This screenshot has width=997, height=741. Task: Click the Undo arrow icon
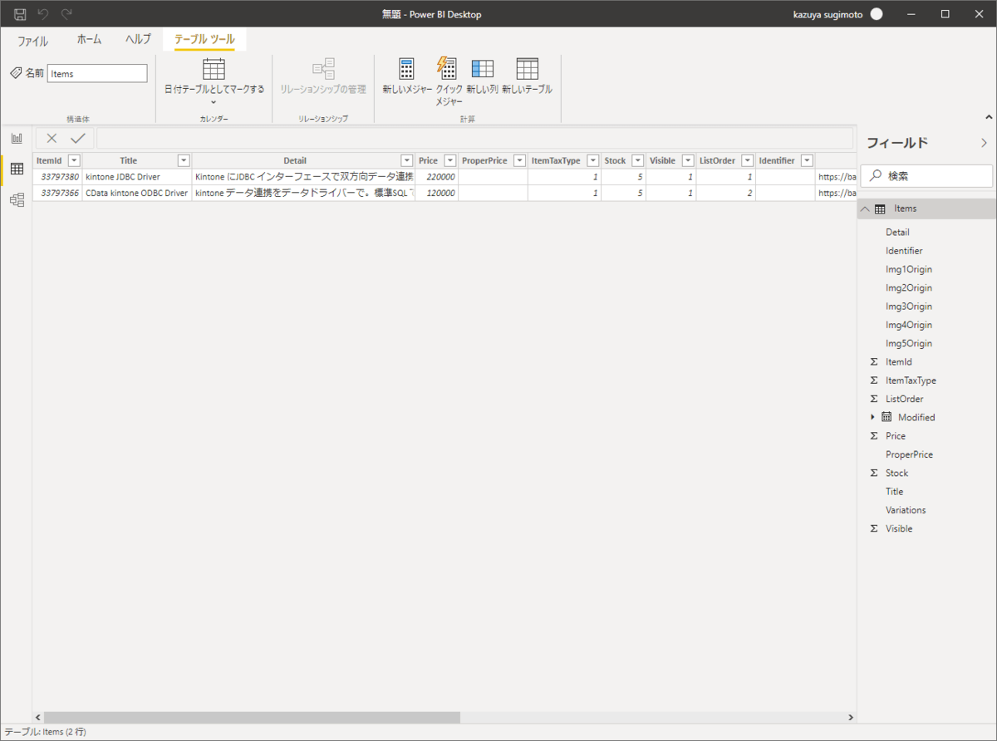(43, 14)
